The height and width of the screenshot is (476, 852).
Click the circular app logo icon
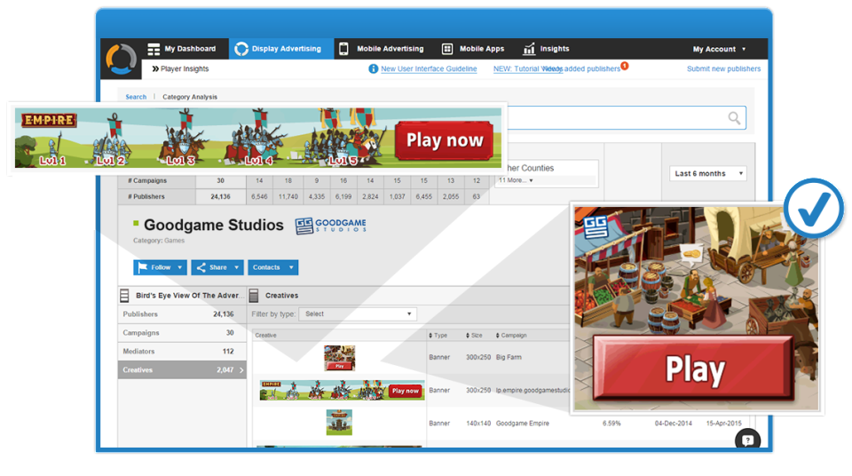pos(121,59)
